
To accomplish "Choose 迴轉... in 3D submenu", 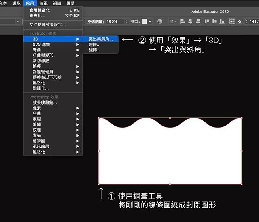I will pyautogui.click(x=100, y=45).
